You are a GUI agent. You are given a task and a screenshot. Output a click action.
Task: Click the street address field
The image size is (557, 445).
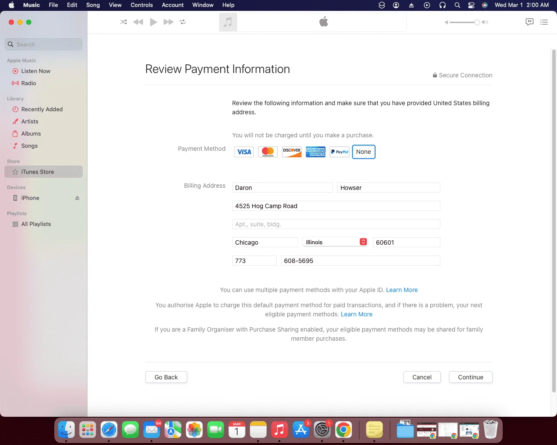point(336,206)
